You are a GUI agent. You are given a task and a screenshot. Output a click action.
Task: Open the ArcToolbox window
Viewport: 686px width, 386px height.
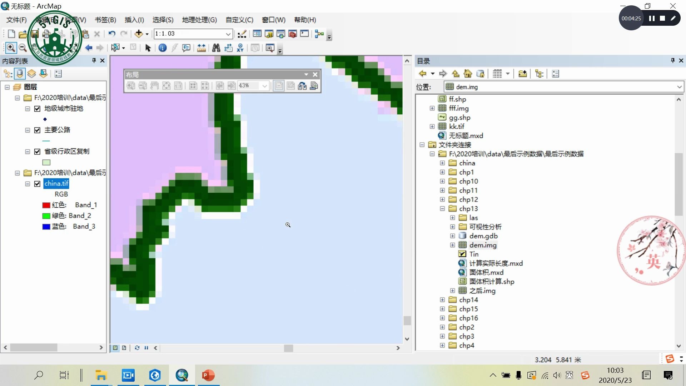coord(292,34)
